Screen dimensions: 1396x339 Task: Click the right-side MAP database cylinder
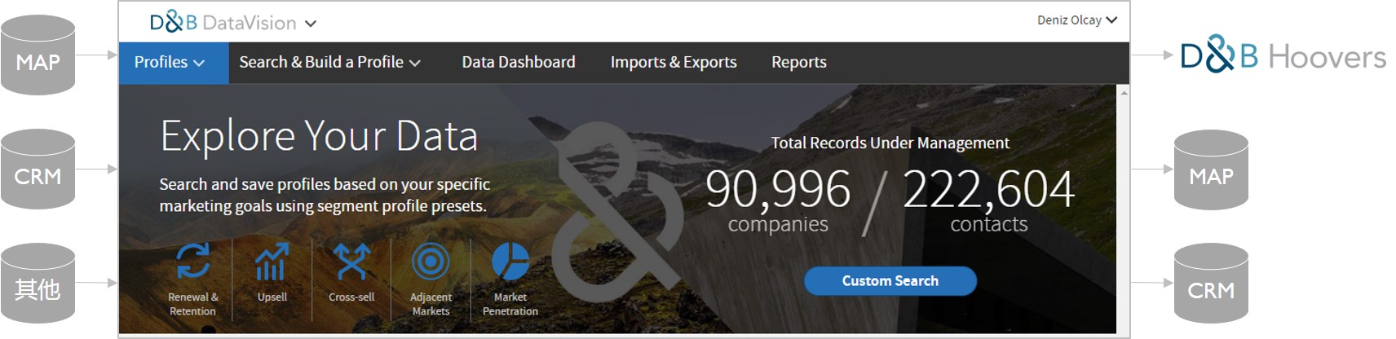point(1211,169)
